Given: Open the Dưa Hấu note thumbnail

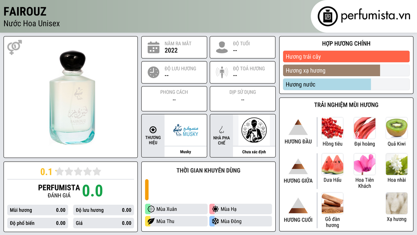Looking at the screenshot, I should [332, 164].
